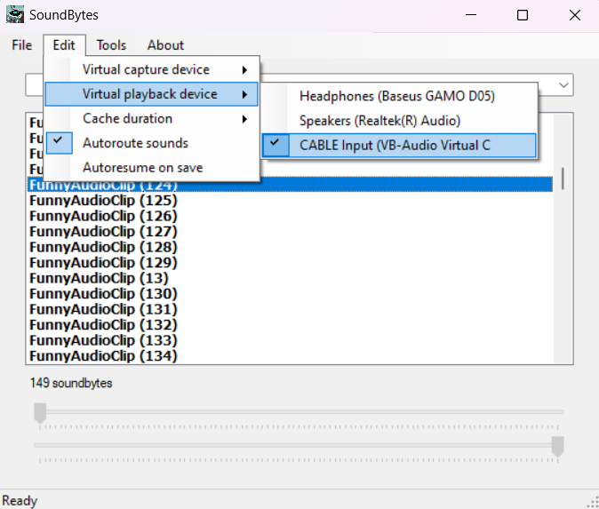
Task: Maximize the SoundBytes window
Action: (x=523, y=15)
